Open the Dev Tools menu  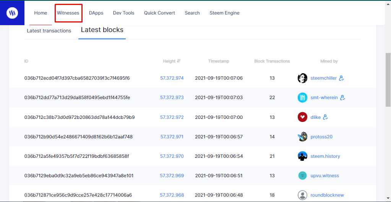pyautogui.click(x=123, y=13)
